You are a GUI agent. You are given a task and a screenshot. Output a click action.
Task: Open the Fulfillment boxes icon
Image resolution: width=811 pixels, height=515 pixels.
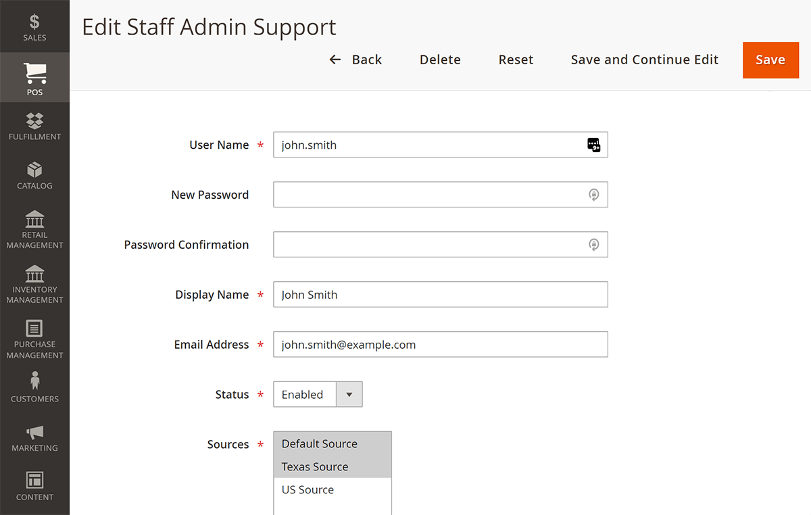click(x=34, y=120)
